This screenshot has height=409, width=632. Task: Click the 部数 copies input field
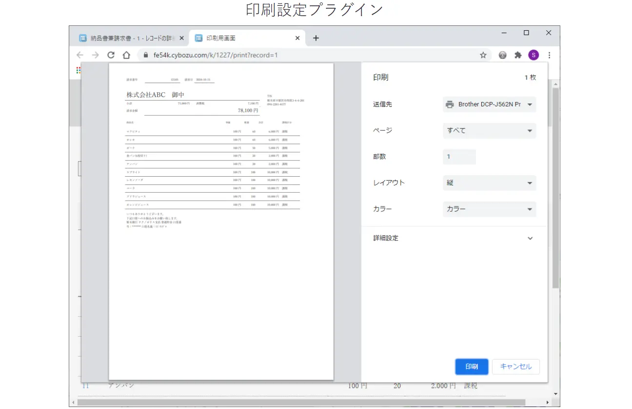(x=459, y=157)
